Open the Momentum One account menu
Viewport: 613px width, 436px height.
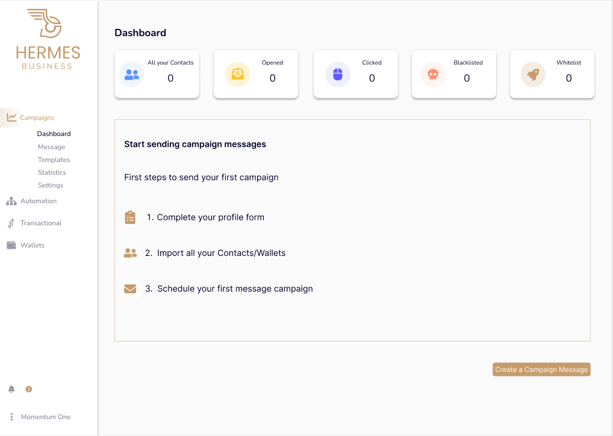click(x=46, y=416)
